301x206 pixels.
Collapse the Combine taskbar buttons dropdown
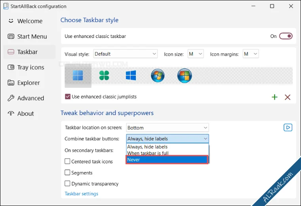pos(168,138)
